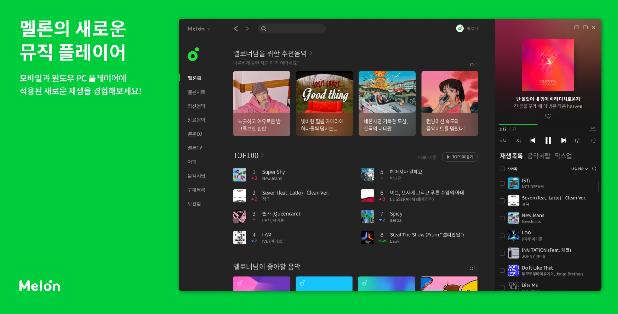Skip to the next track
618x314 pixels.
(x=563, y=140)
